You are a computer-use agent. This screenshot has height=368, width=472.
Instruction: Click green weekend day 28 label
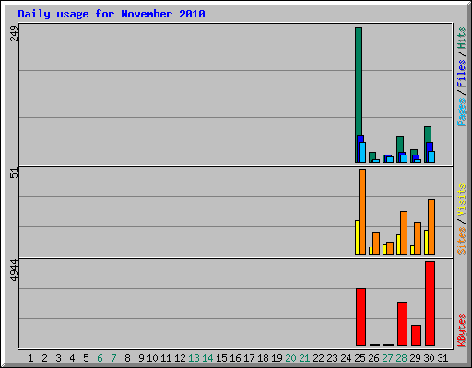401,358
